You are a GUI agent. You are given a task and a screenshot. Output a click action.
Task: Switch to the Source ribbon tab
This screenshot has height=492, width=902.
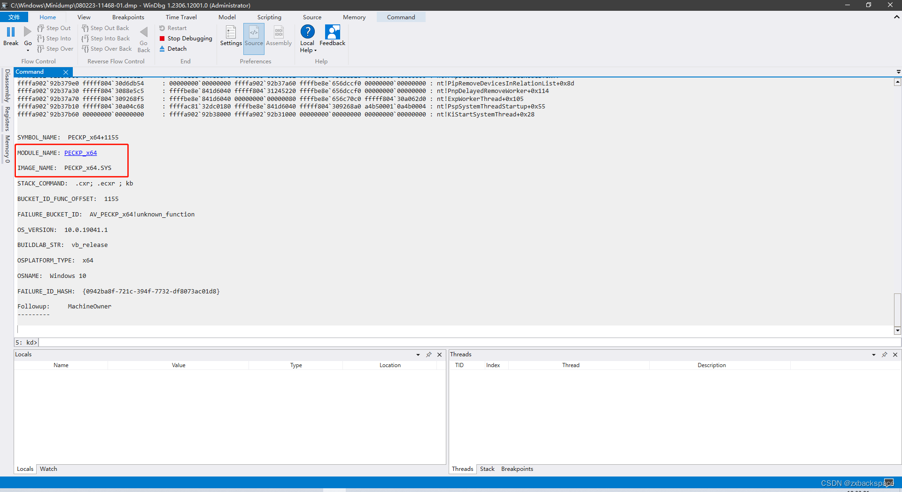tap(312, 17)
